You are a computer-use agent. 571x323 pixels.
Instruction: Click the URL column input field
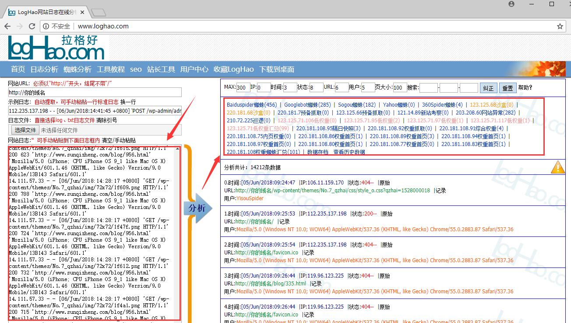(x=342, y=87)
